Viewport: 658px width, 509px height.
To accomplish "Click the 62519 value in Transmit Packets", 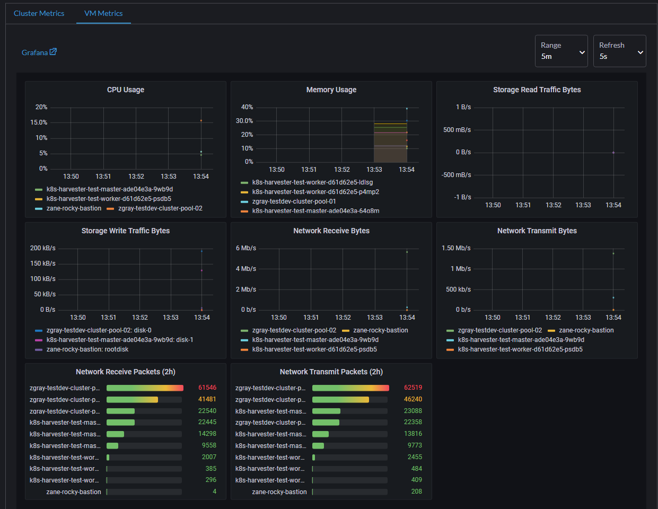I will [413, 388].
